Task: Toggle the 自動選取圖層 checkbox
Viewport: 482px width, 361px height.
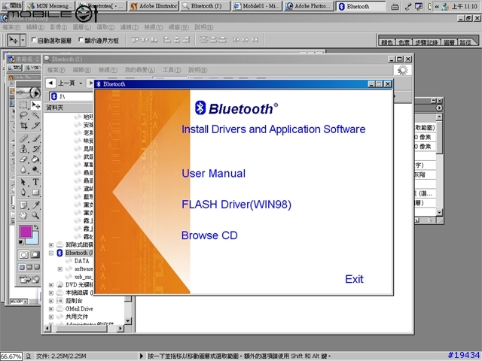Action: pos(34,40)
